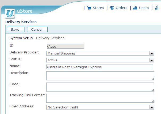Click the Users people icon
Image resolution: width=161 pixels, height=114 pixels.
coord(135,8)
